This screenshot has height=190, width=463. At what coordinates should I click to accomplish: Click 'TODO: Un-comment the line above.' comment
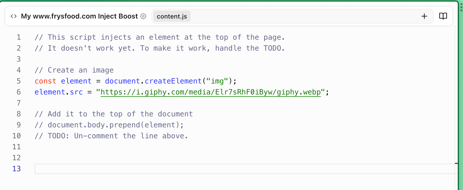click(111, 136)
